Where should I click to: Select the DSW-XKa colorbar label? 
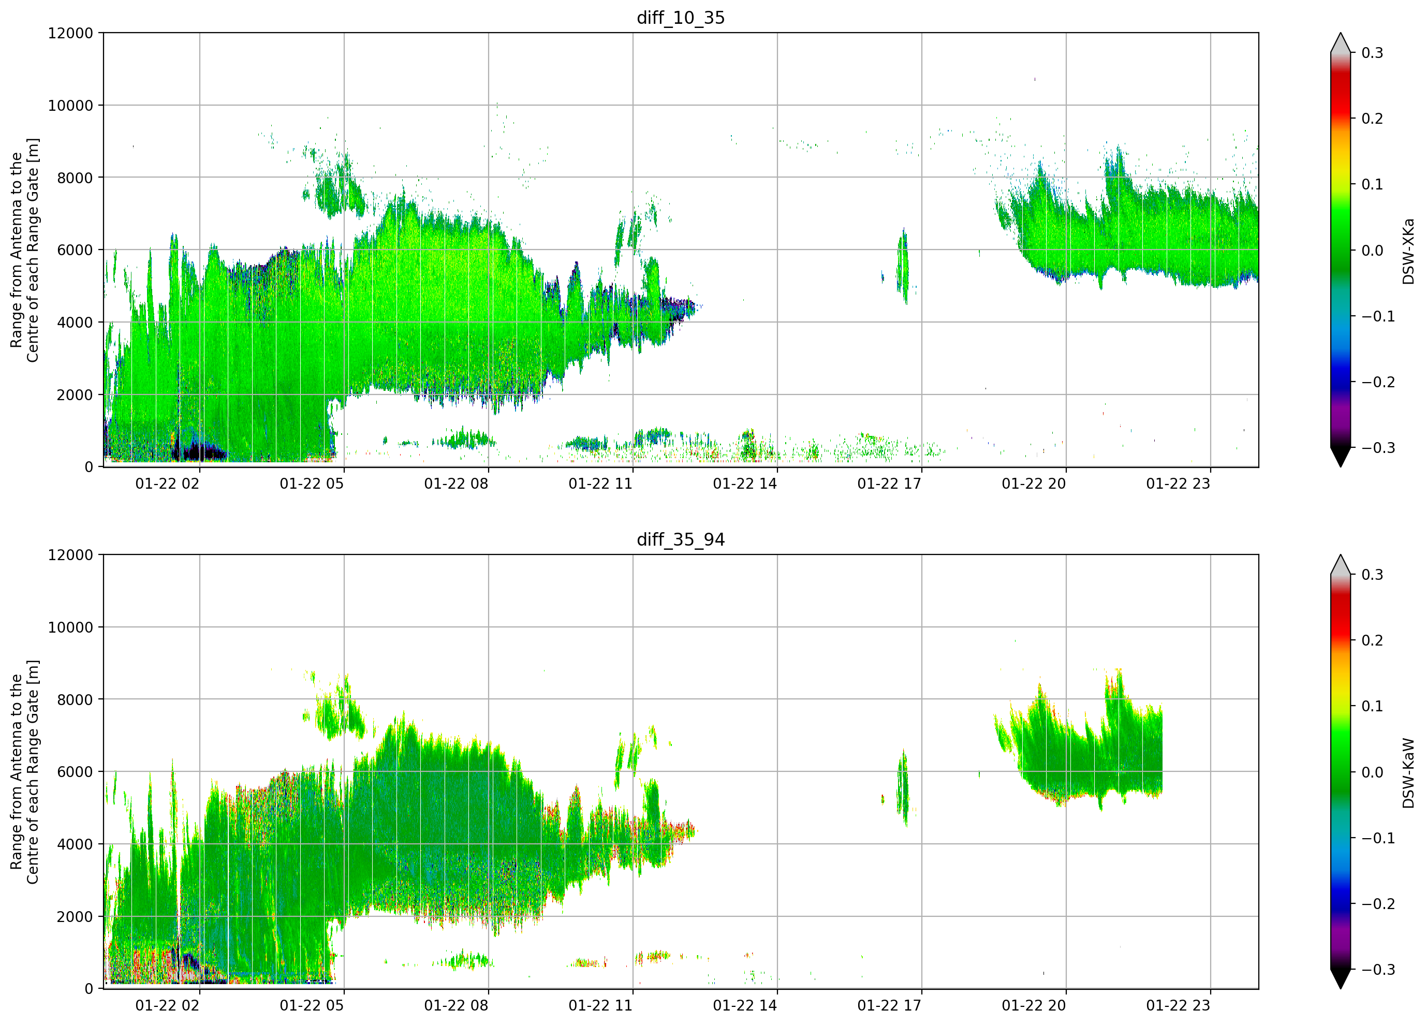tap(1408, 251)
